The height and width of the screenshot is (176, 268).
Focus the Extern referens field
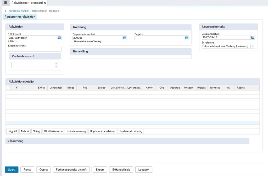click(35, 49)
